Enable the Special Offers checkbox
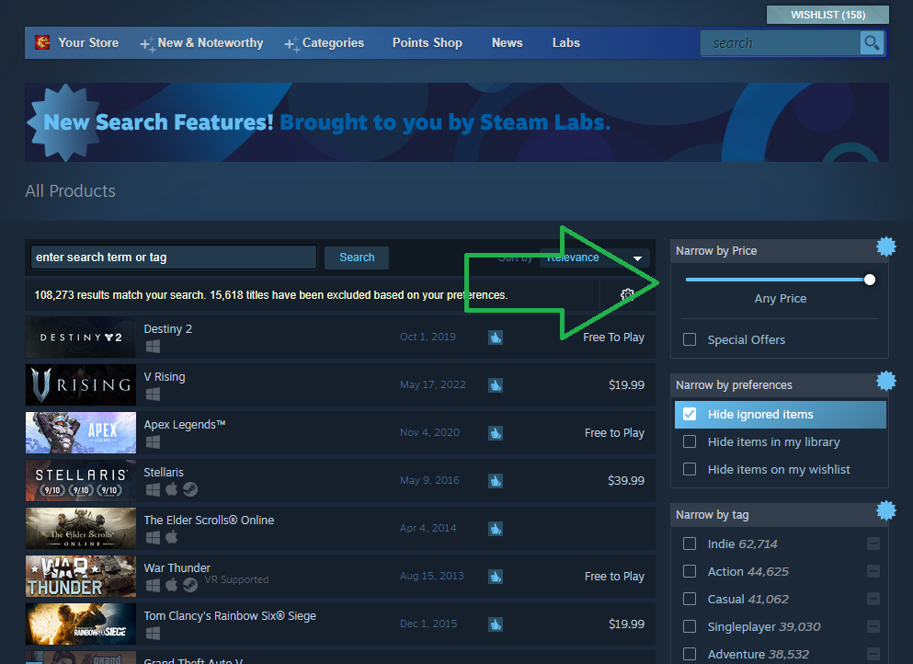913x664 pixels. (x=690, y=339)
